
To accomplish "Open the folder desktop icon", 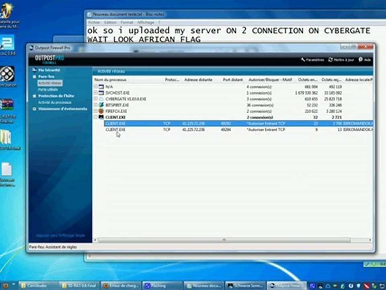I will coord(6,137).
